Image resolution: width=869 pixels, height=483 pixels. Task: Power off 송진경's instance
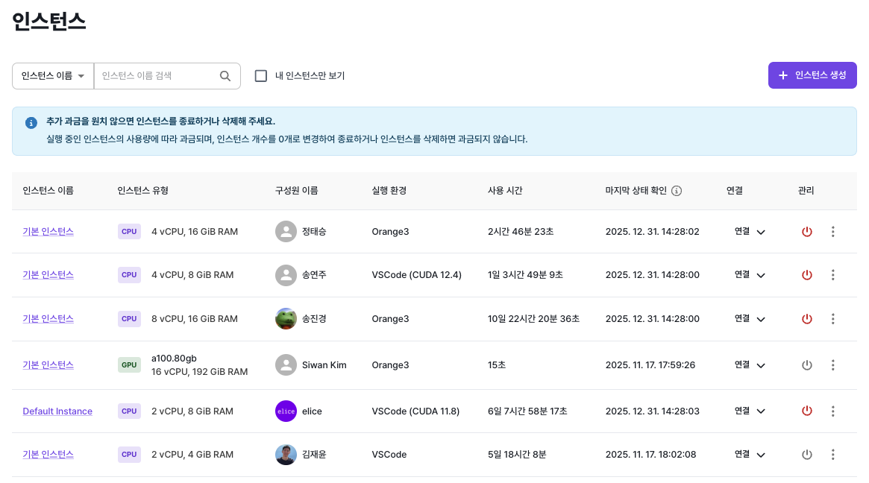coord(806,318)
